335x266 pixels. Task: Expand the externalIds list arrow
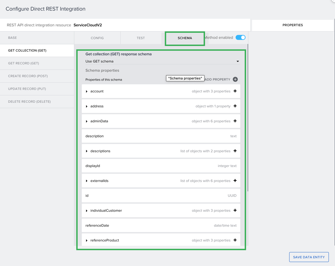pyautogui.click(x=87, y=181)
